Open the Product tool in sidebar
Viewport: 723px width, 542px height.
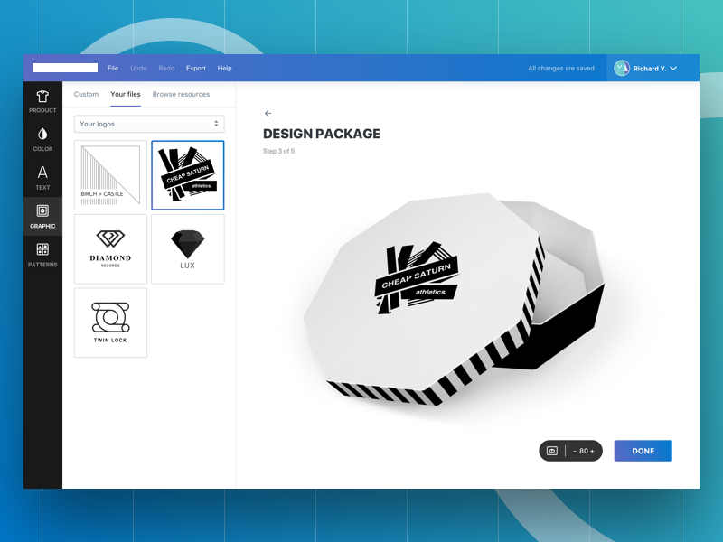(42, 101)
